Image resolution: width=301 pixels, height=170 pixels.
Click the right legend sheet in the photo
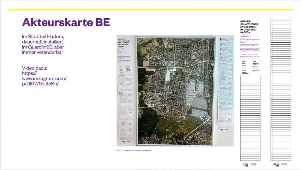(225, 84)
